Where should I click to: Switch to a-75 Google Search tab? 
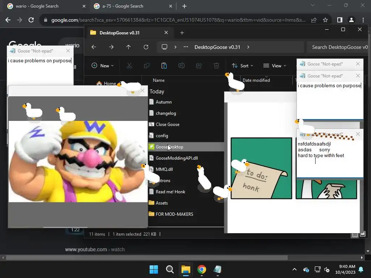click(x=122, y=6)
